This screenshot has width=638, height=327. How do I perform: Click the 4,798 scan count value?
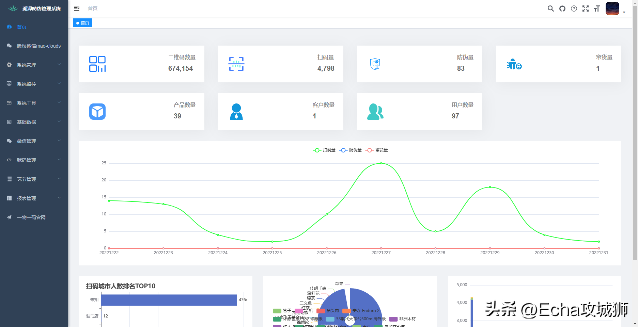coord(326,68)
